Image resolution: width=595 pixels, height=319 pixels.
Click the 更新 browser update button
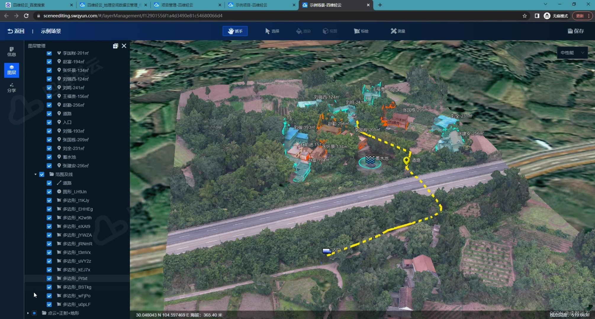(x=583, y=16)
